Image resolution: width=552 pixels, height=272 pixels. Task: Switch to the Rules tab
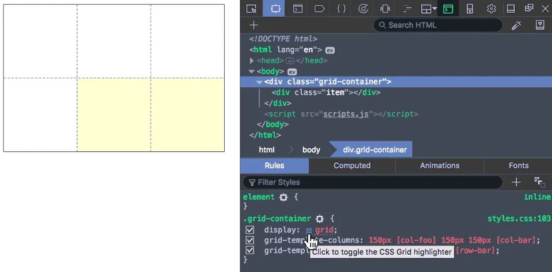tap(274, 166)
